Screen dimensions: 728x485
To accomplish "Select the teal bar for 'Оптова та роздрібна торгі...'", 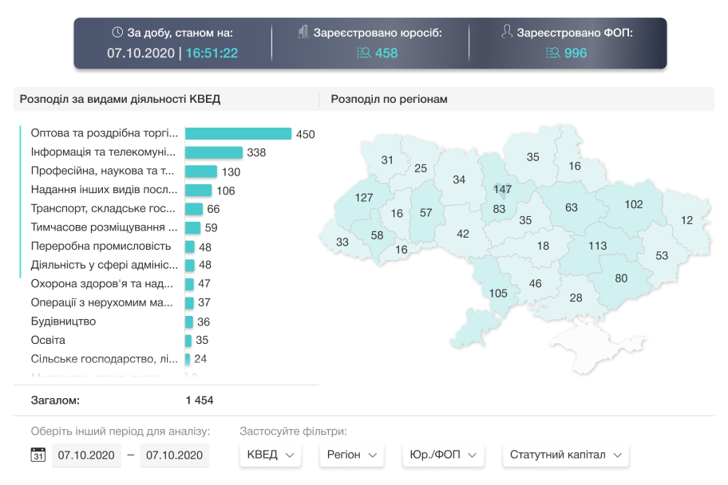I will point(237,133).
